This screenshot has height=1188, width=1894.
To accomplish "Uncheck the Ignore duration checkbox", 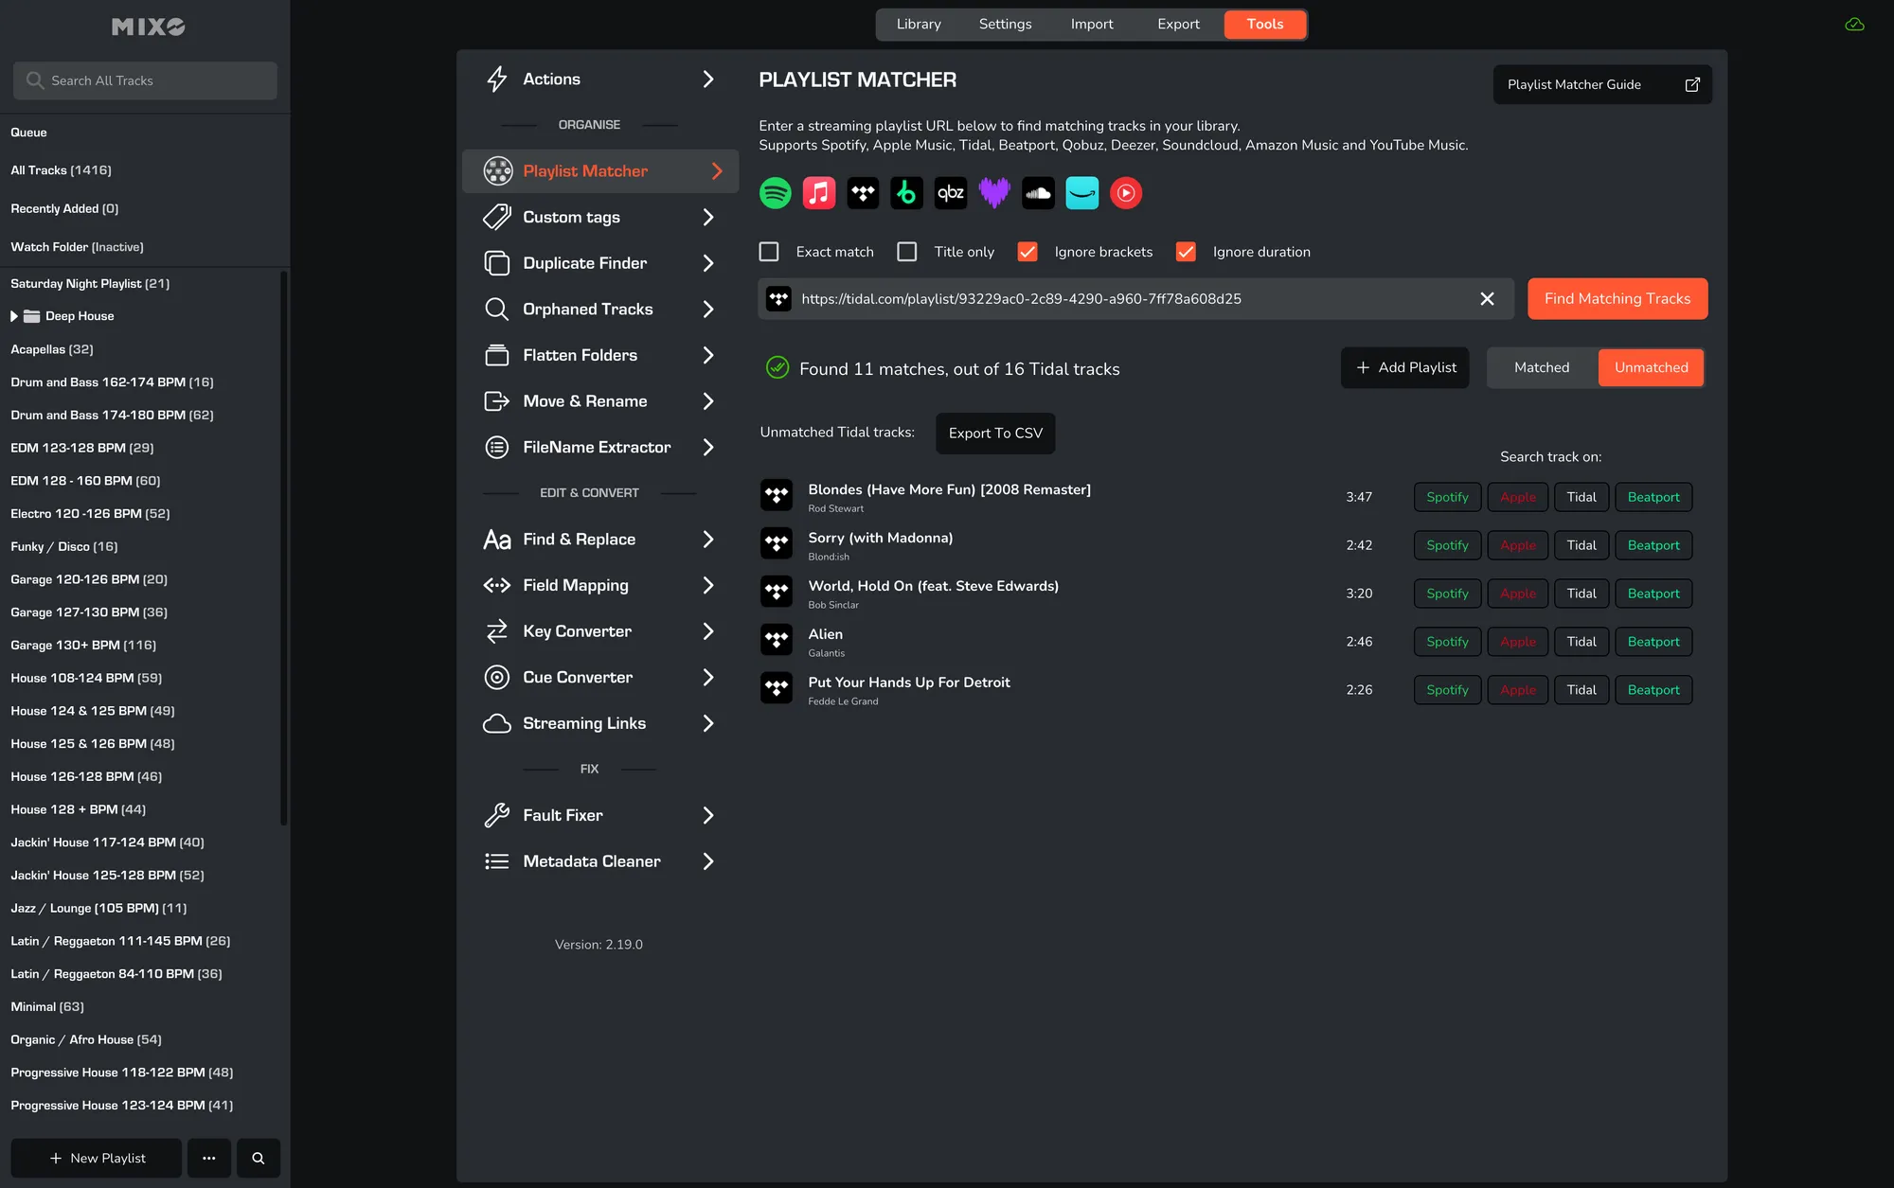I will [x=1186, y=252].
